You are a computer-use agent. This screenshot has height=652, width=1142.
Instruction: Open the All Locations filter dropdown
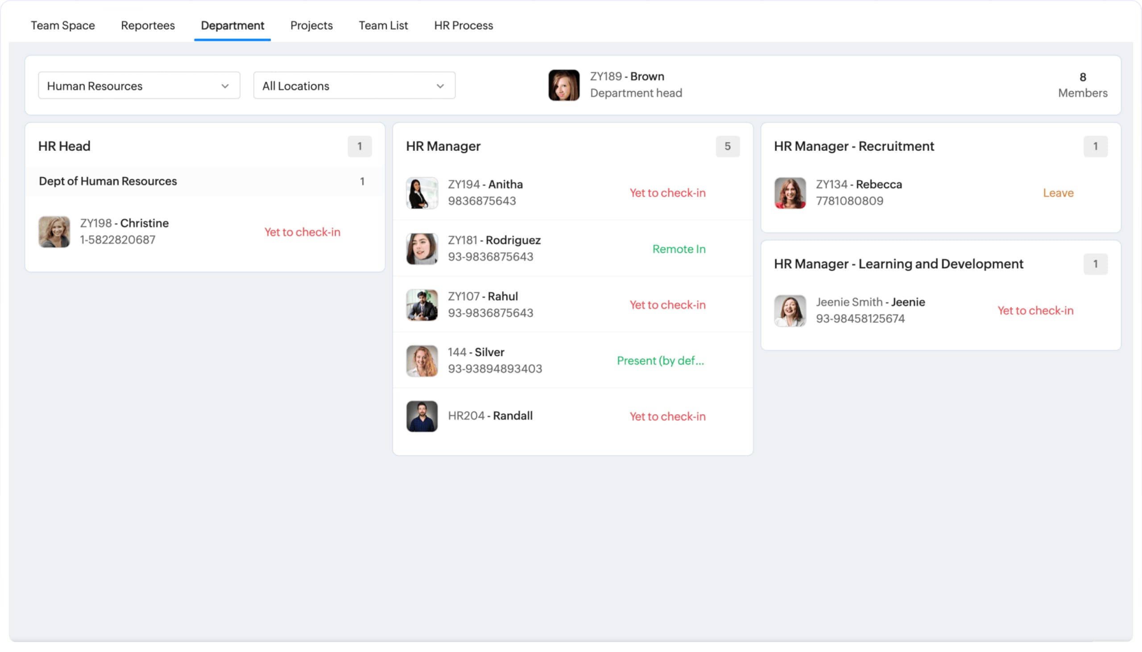click(352, 86)
